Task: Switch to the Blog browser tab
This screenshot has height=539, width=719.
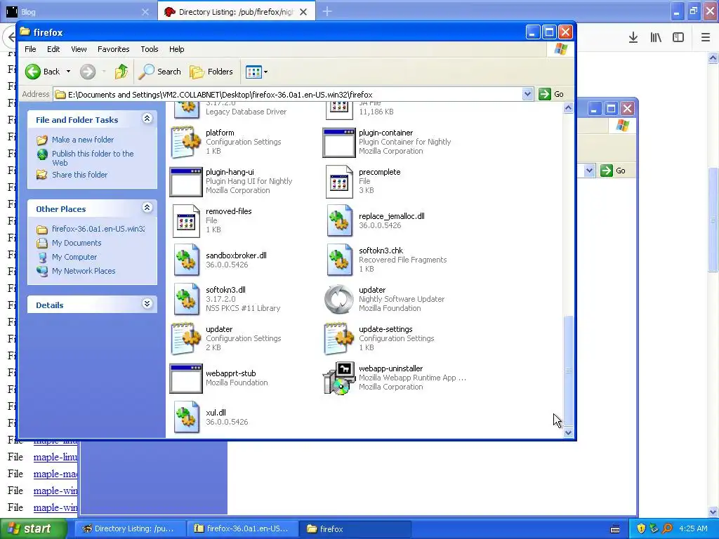Action: [78, 12]
